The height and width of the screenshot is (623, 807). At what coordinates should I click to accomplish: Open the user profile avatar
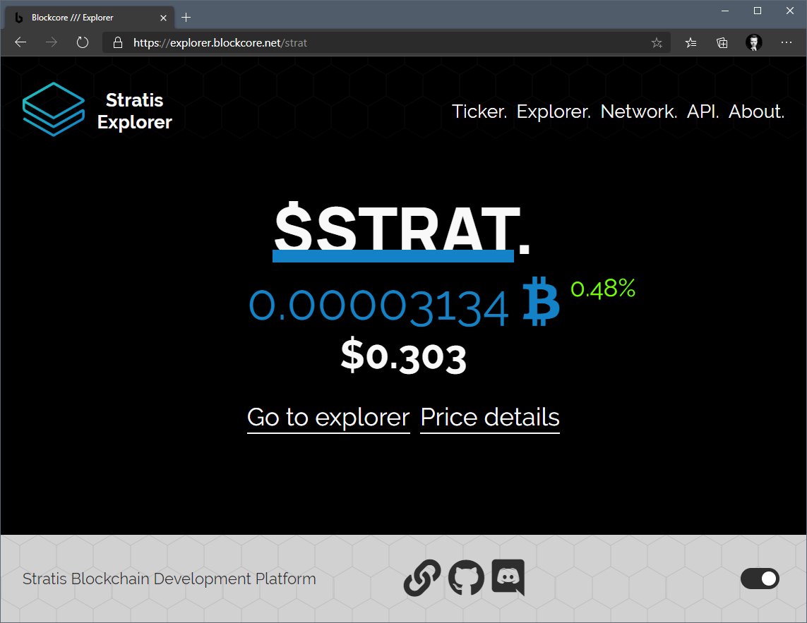pos(754,43)
